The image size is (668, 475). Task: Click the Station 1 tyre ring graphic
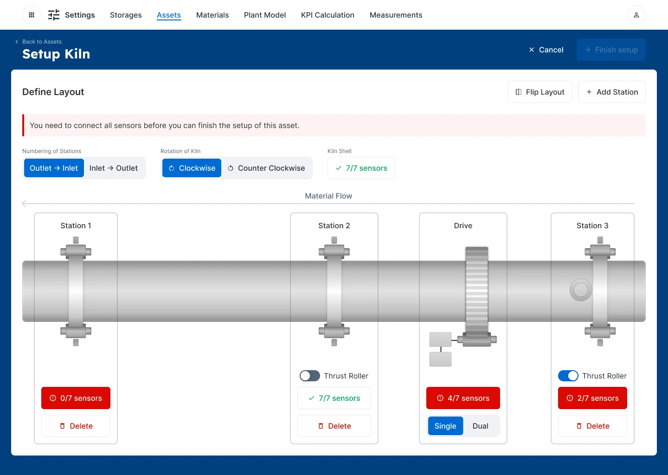[76, 291]
